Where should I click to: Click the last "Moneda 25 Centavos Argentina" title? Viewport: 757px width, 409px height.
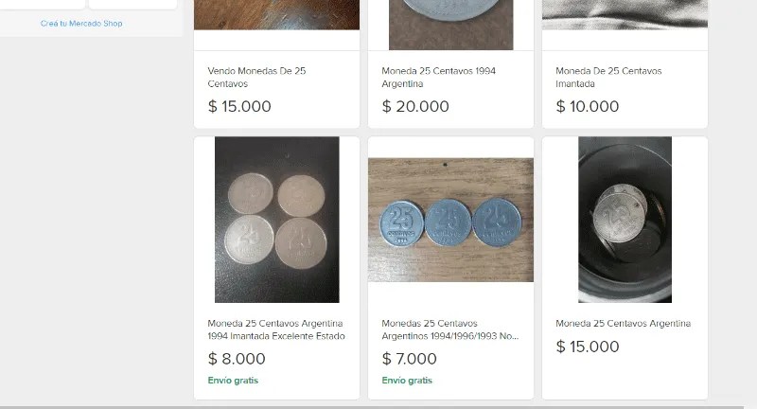(623, 324)
